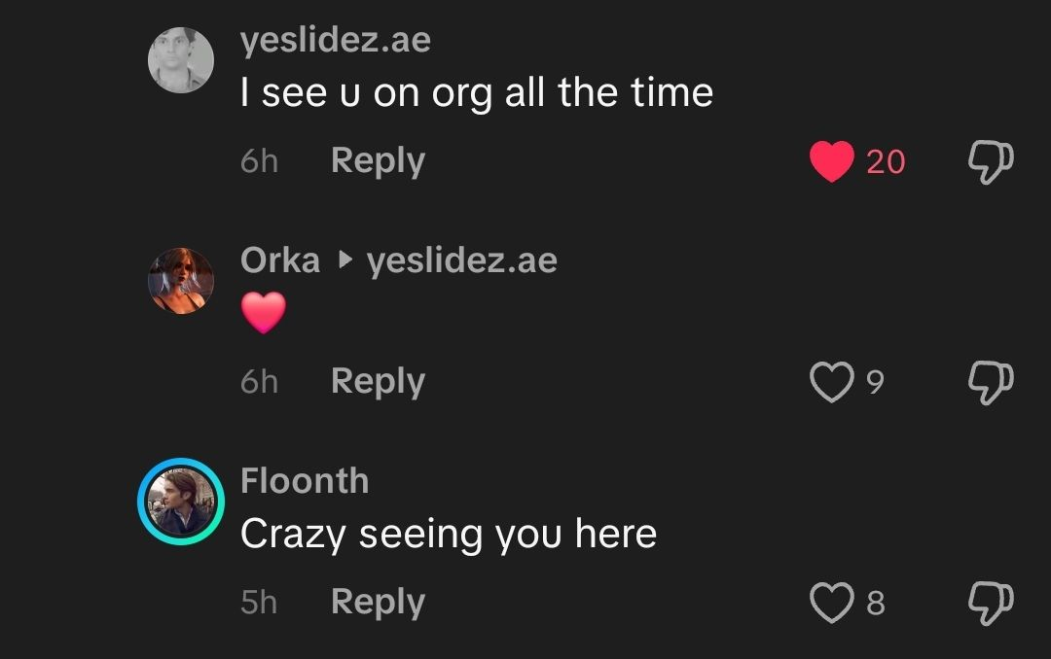Tap the 5h timestamp under Floonth's comment
This screenshot has width=1051, height=659.
258,601
